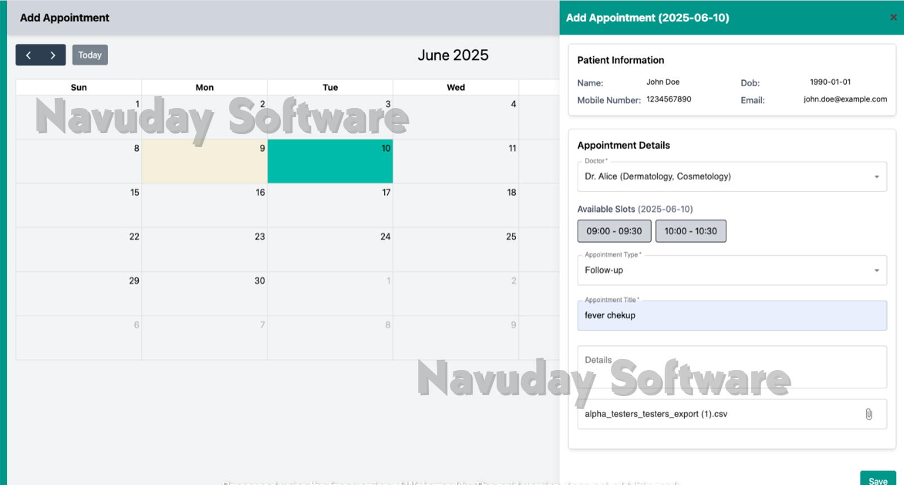Select June 16 in the calendar
This screenshot has width=904, height=485.
(x=205, y=206)
